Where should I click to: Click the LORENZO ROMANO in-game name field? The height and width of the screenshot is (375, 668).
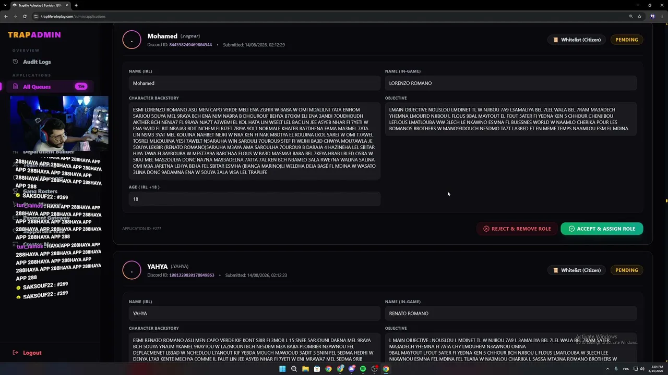pos(511,83)
